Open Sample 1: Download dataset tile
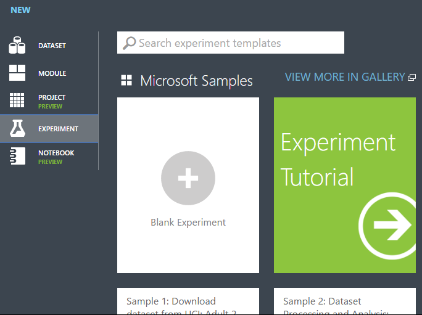Screen dimensions: 422x315 coord(188,301)
